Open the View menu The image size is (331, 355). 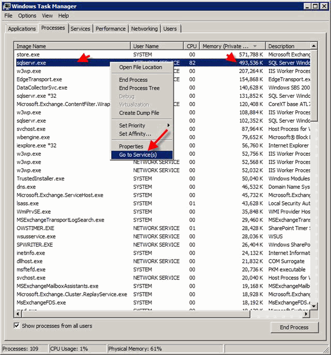(x=47, y=16)
